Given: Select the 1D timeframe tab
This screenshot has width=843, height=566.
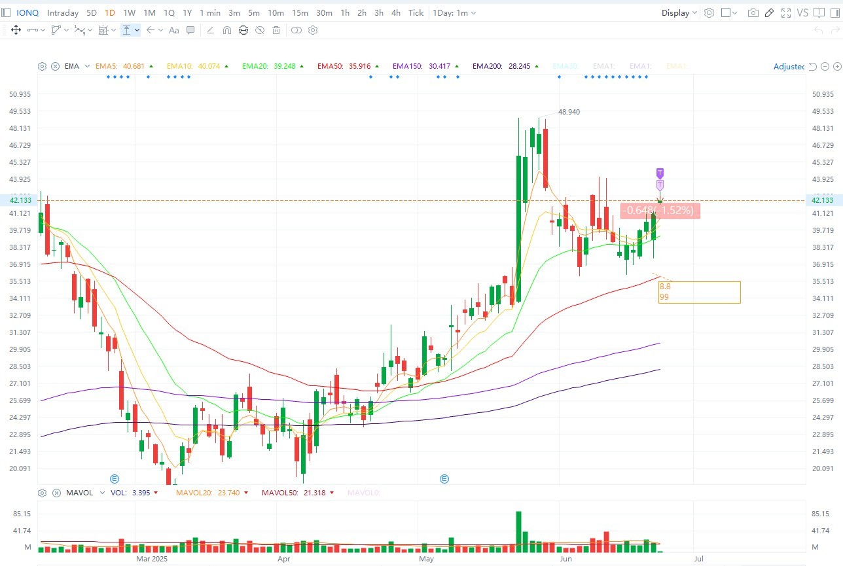Looking at the screenshot, I should click(110, 12).
